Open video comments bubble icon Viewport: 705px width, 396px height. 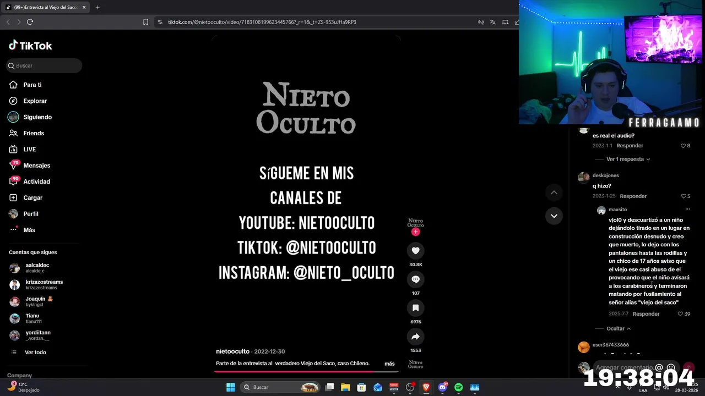point(416,279)
